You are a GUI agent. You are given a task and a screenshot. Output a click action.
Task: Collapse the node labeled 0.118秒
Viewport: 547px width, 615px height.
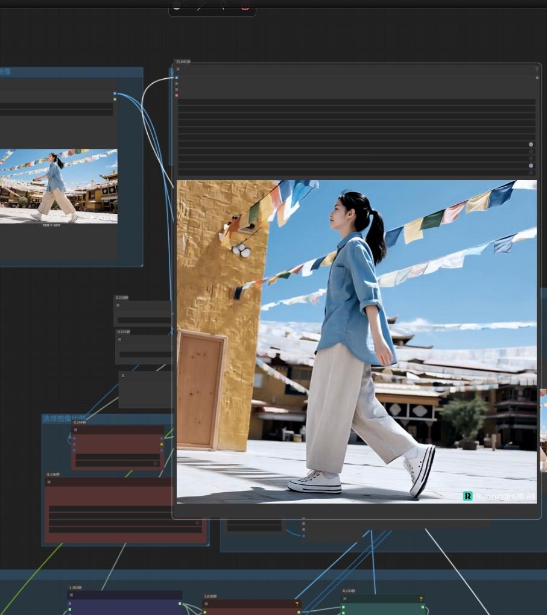[x=118, y=305]
